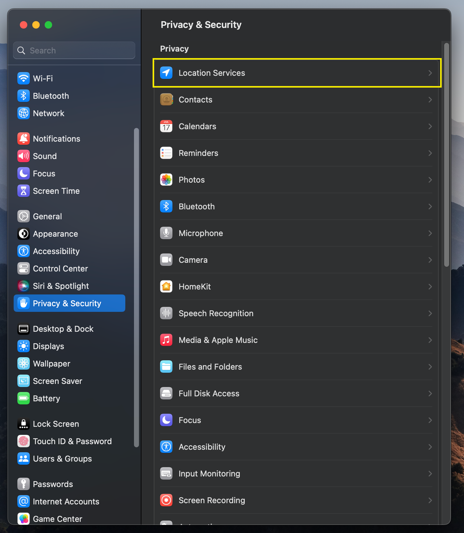Click the Users & Groups people icon

tap(24, 458)
